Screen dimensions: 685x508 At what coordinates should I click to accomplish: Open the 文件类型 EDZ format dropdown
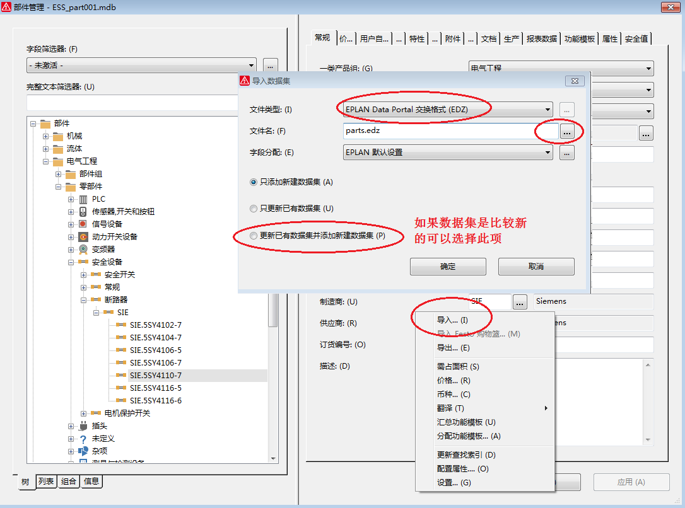click(x=547, y=110)
